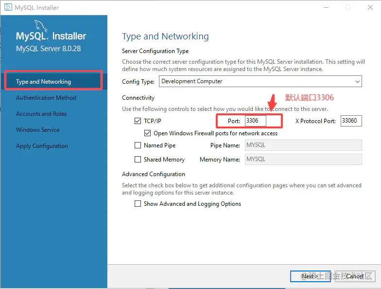Screen dimensions: 381x289
Task: Click the Config Type label
Action: 138,82
